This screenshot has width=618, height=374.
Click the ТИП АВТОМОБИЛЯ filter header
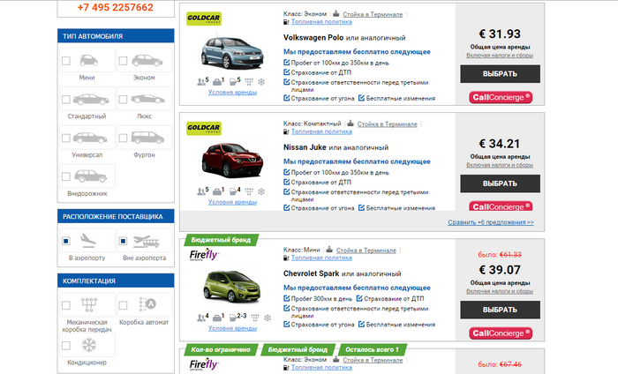coord(116,36)
